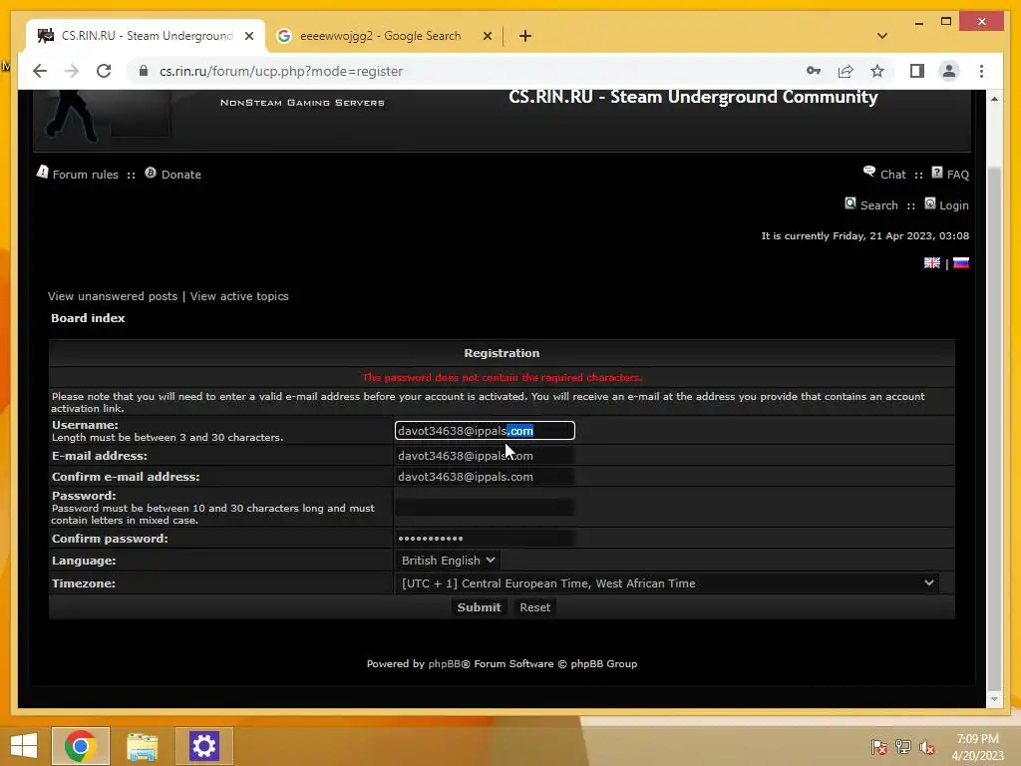The width and height of the screenshot is (1021, 766).
Task: Open the Timezone dropdown
Action: click(667, 583)
